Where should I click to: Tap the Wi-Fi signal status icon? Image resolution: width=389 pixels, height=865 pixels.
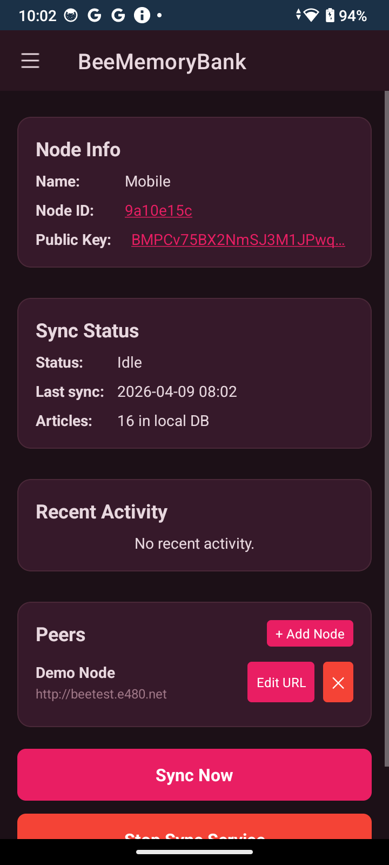pyautogui.click(x=311, y=15)
